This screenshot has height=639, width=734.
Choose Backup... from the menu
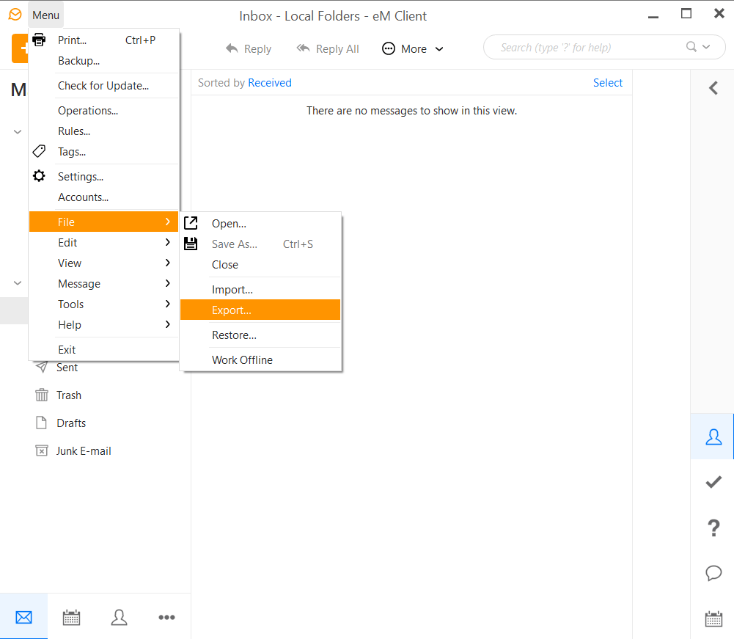coord(104,60)
